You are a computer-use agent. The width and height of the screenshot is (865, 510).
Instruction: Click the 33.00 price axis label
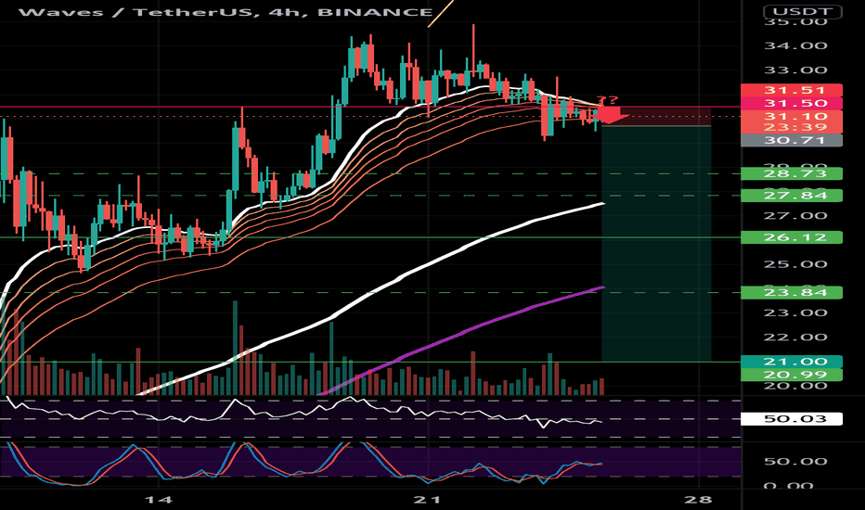click(x=795, y=70)
